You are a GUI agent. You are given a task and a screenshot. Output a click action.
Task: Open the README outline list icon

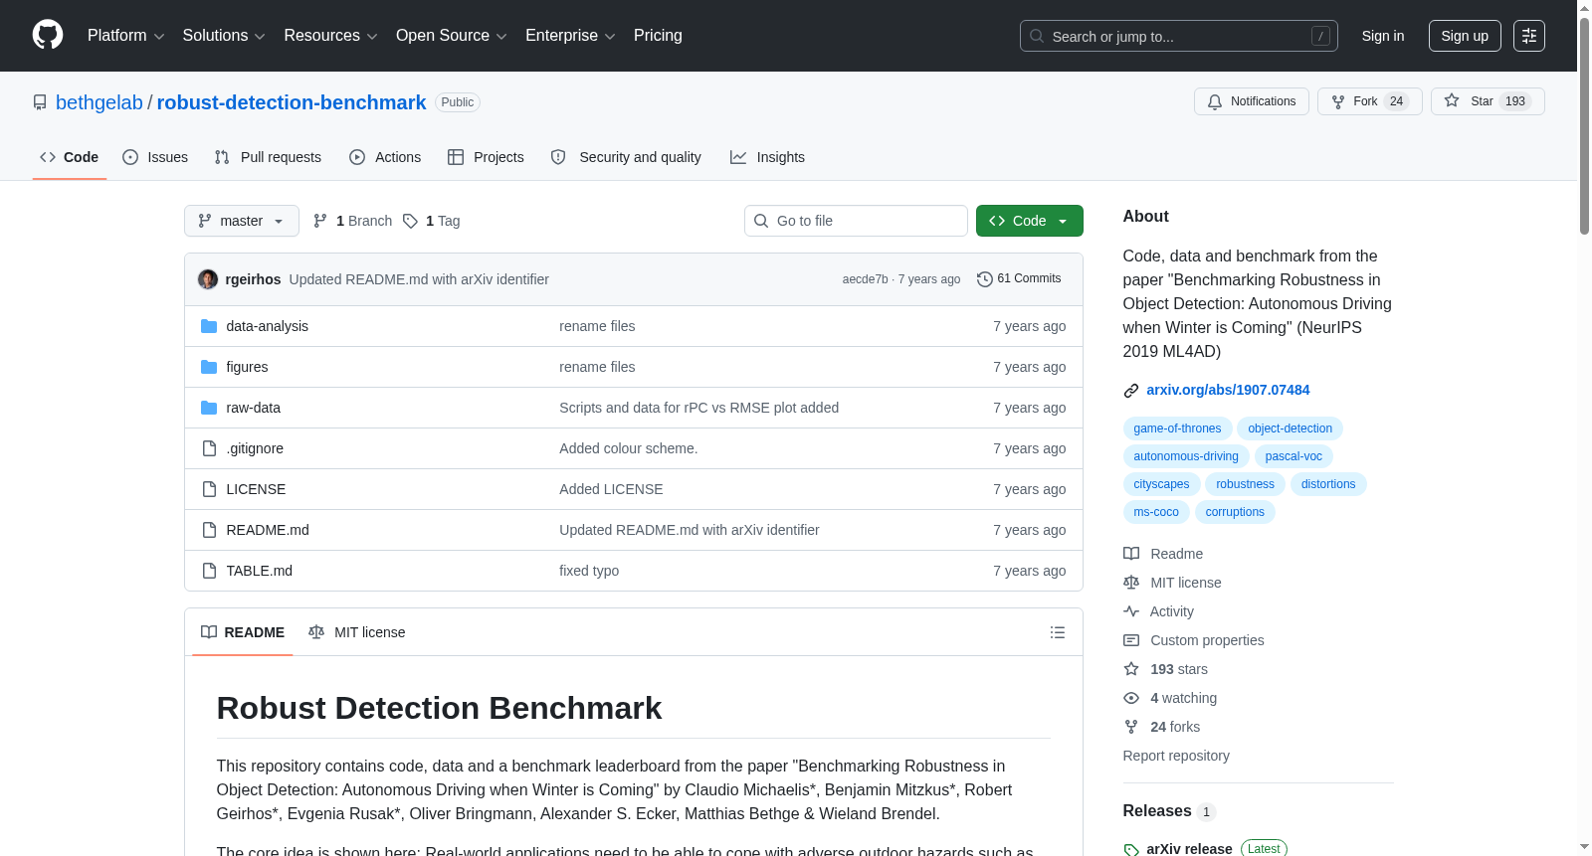click(1058, 632)
